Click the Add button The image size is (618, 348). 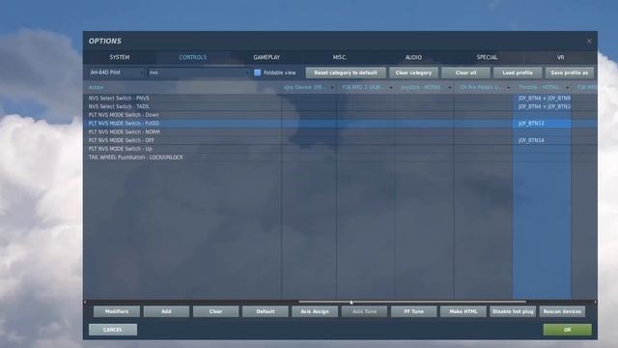(166, 311)
